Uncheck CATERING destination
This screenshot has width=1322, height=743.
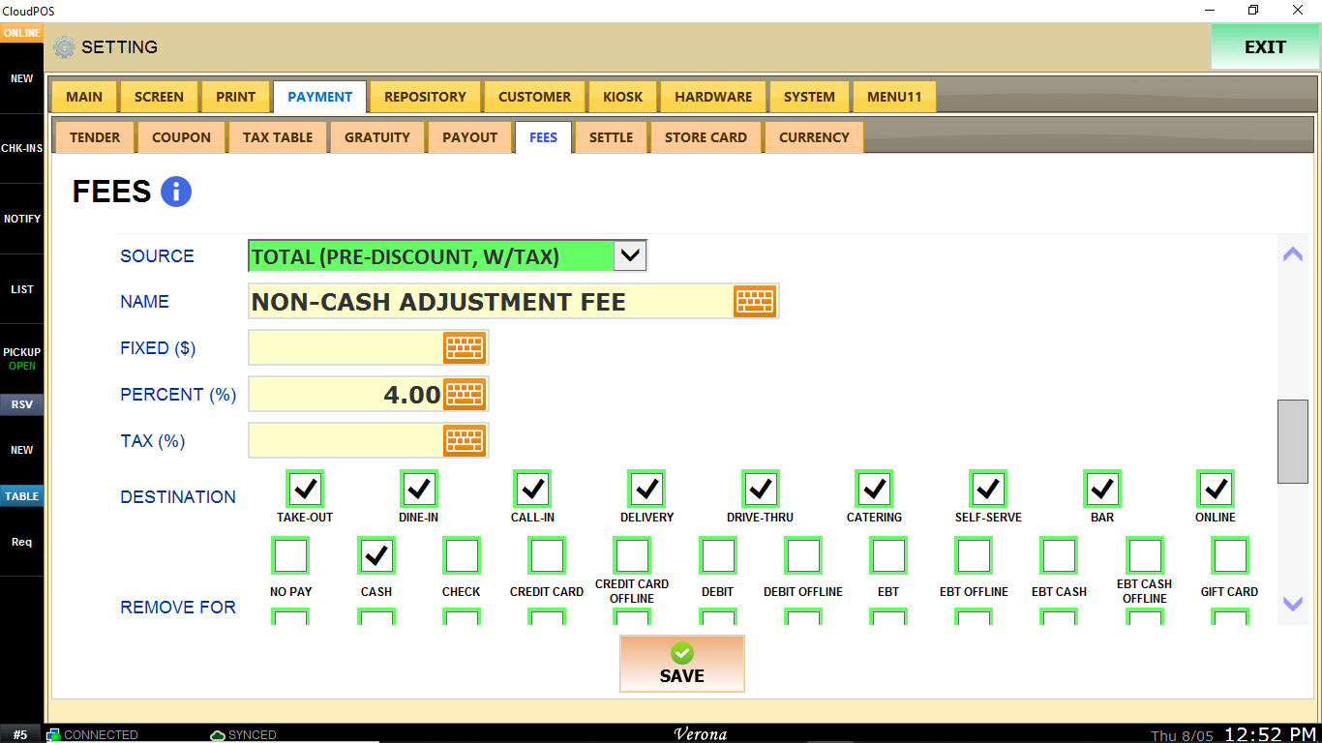pyautogui.click(x=874, y=489)
